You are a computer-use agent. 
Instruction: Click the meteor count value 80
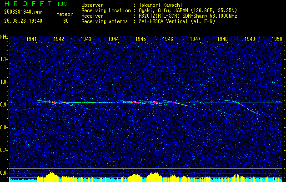pos(65,21)
